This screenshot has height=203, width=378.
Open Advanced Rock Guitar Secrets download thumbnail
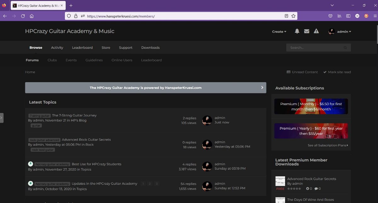pos(280,181)
